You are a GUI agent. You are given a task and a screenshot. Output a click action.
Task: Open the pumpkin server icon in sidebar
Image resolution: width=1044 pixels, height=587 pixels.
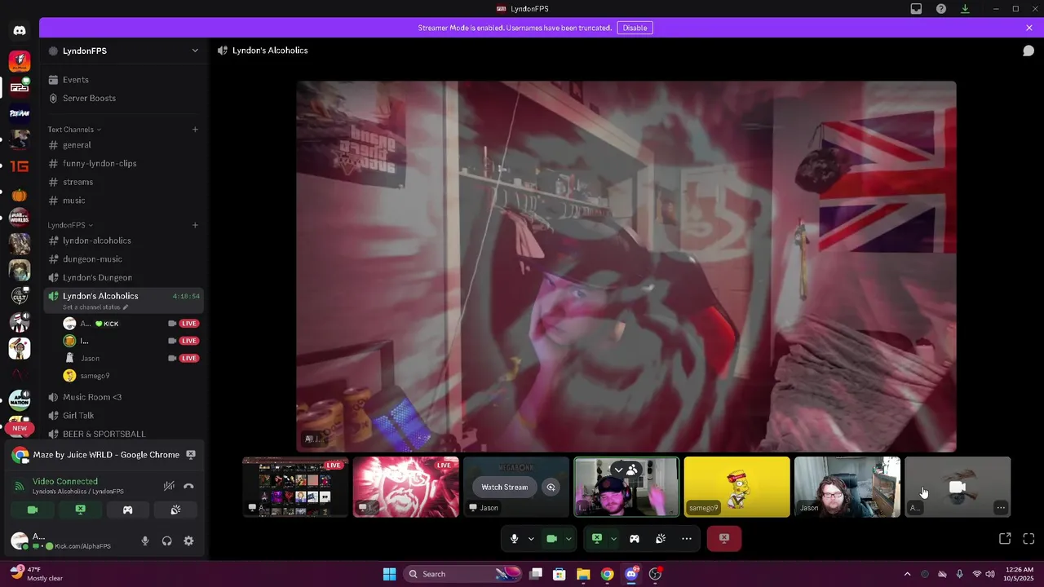(20, 196)
